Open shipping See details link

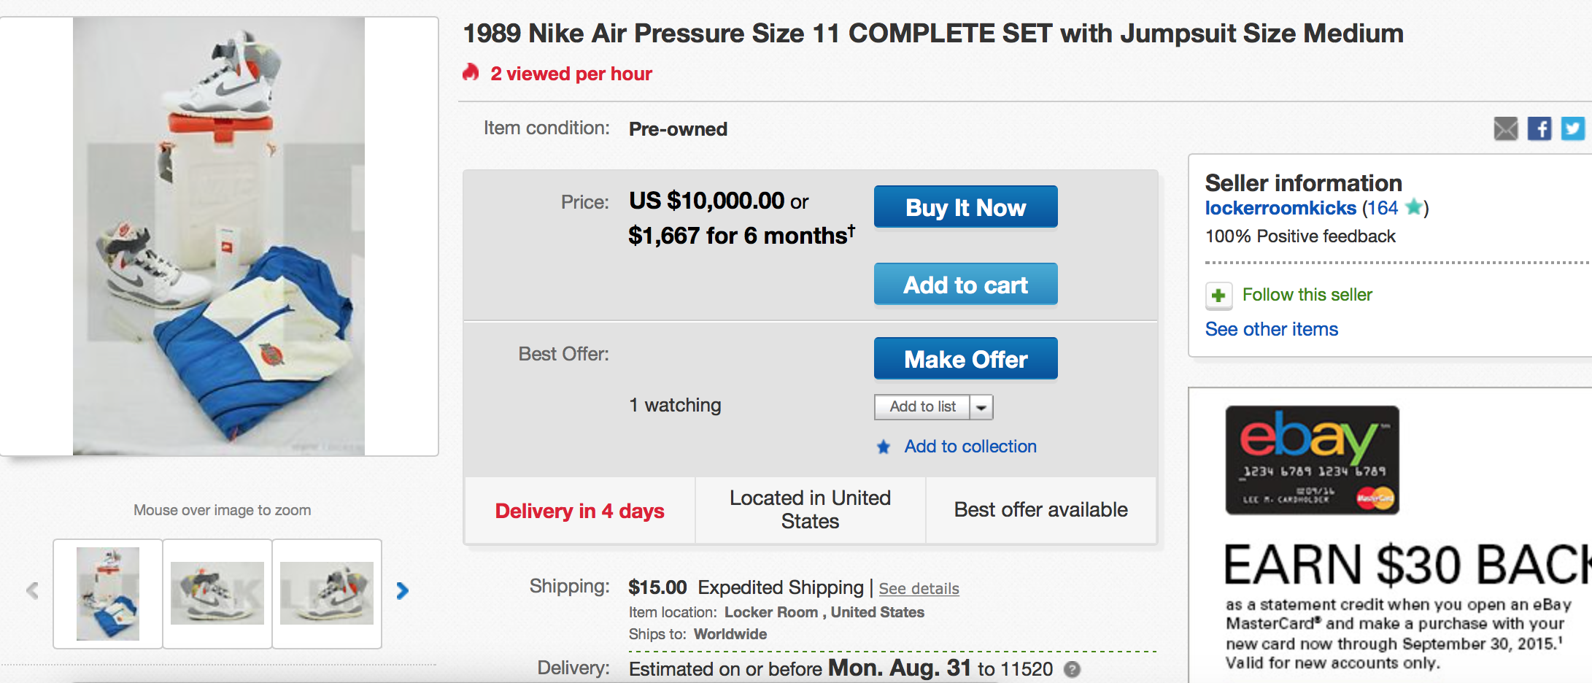tap(919, 589)
